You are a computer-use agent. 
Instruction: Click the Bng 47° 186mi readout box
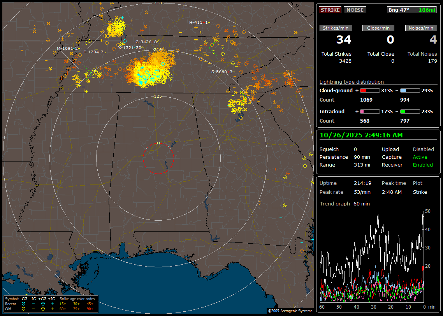tap(412, 10)
